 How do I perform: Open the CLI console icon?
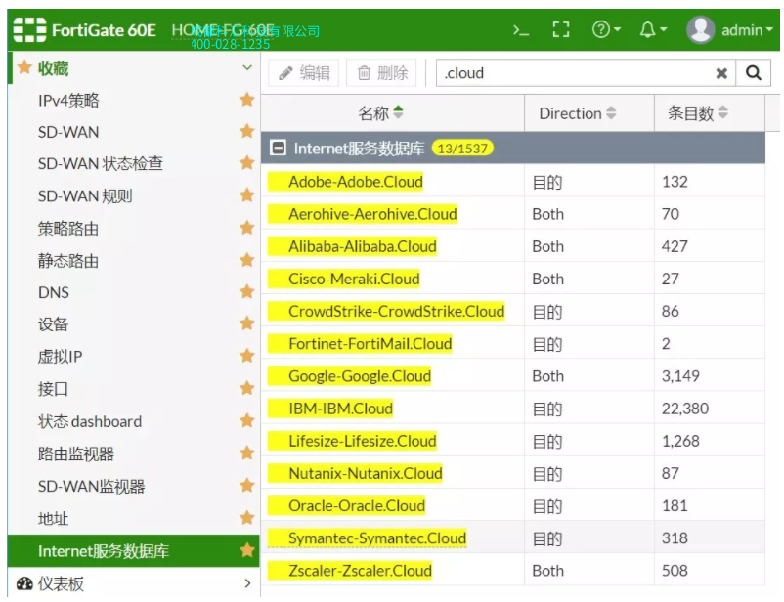521,30
